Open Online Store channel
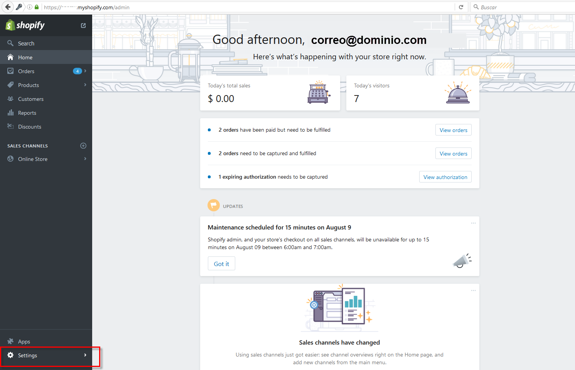The height and width of the screenshot is (370, 575). [x=46, y=159]
